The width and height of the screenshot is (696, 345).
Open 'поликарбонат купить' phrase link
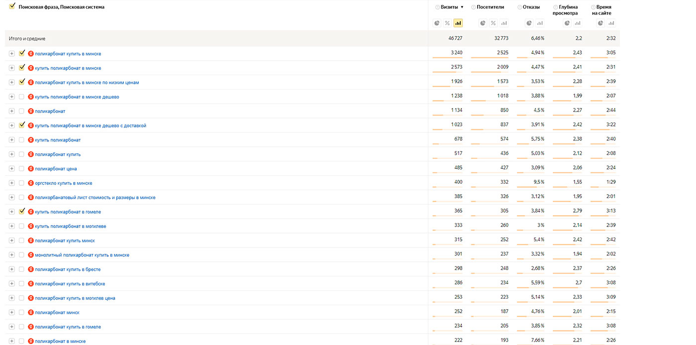coord(58,154)
